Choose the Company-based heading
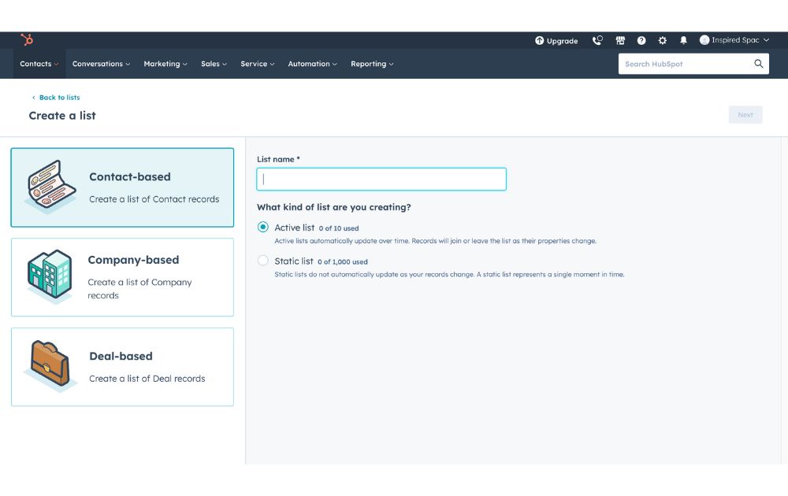 (x=133, y=260)
